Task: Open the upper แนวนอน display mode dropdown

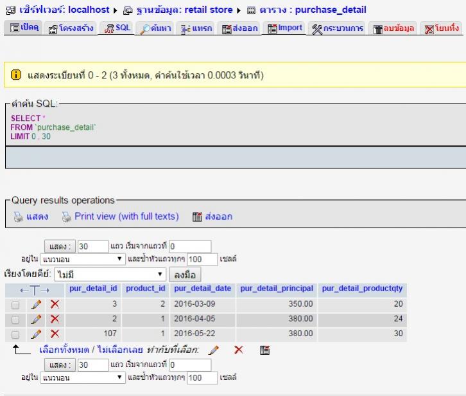Action: click(83, 259)
